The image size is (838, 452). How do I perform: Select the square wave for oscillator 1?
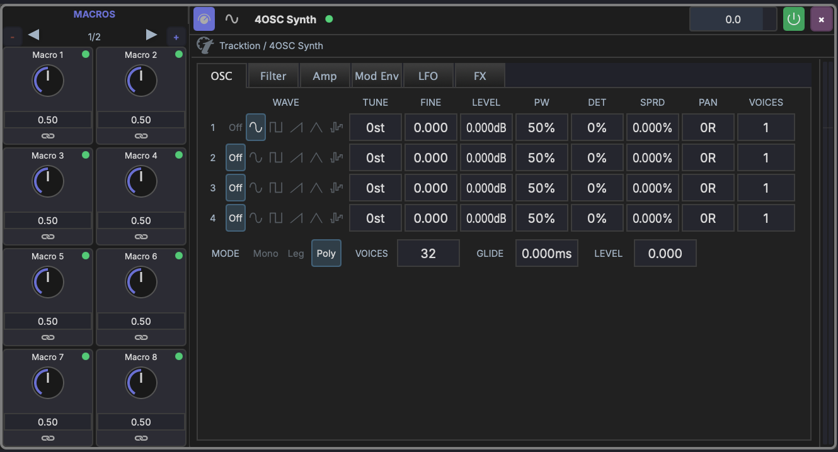(x=275, y=127)
